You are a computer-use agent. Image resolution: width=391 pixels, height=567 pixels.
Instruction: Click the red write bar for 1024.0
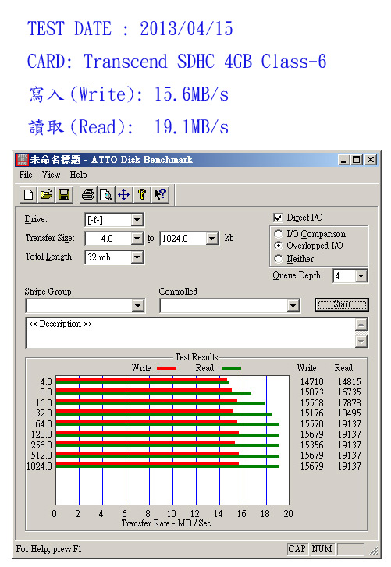(x=148, y=463)
